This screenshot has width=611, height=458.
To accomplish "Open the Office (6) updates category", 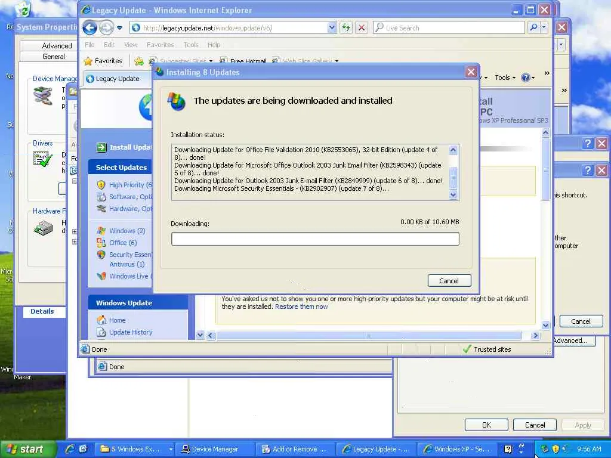I will pos(123,243).
